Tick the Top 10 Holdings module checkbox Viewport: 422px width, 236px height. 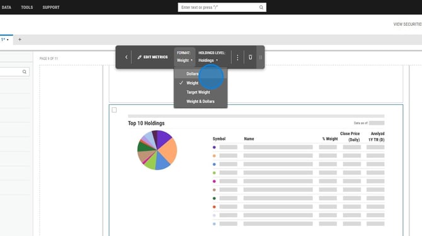(x=114, y=110)
